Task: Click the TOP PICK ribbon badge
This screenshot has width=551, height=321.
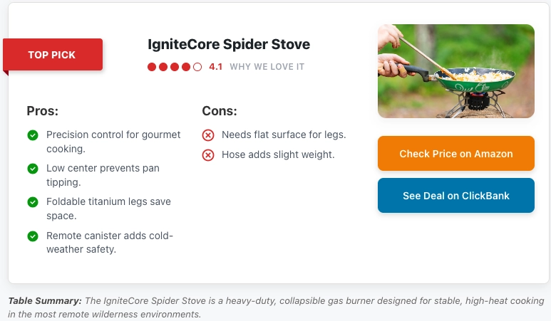Action: [x=53, y=55]
